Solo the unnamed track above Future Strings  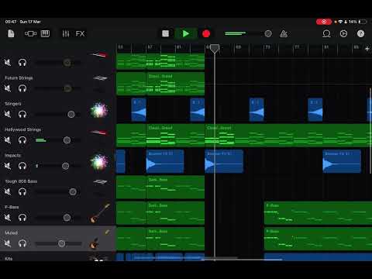22,63
